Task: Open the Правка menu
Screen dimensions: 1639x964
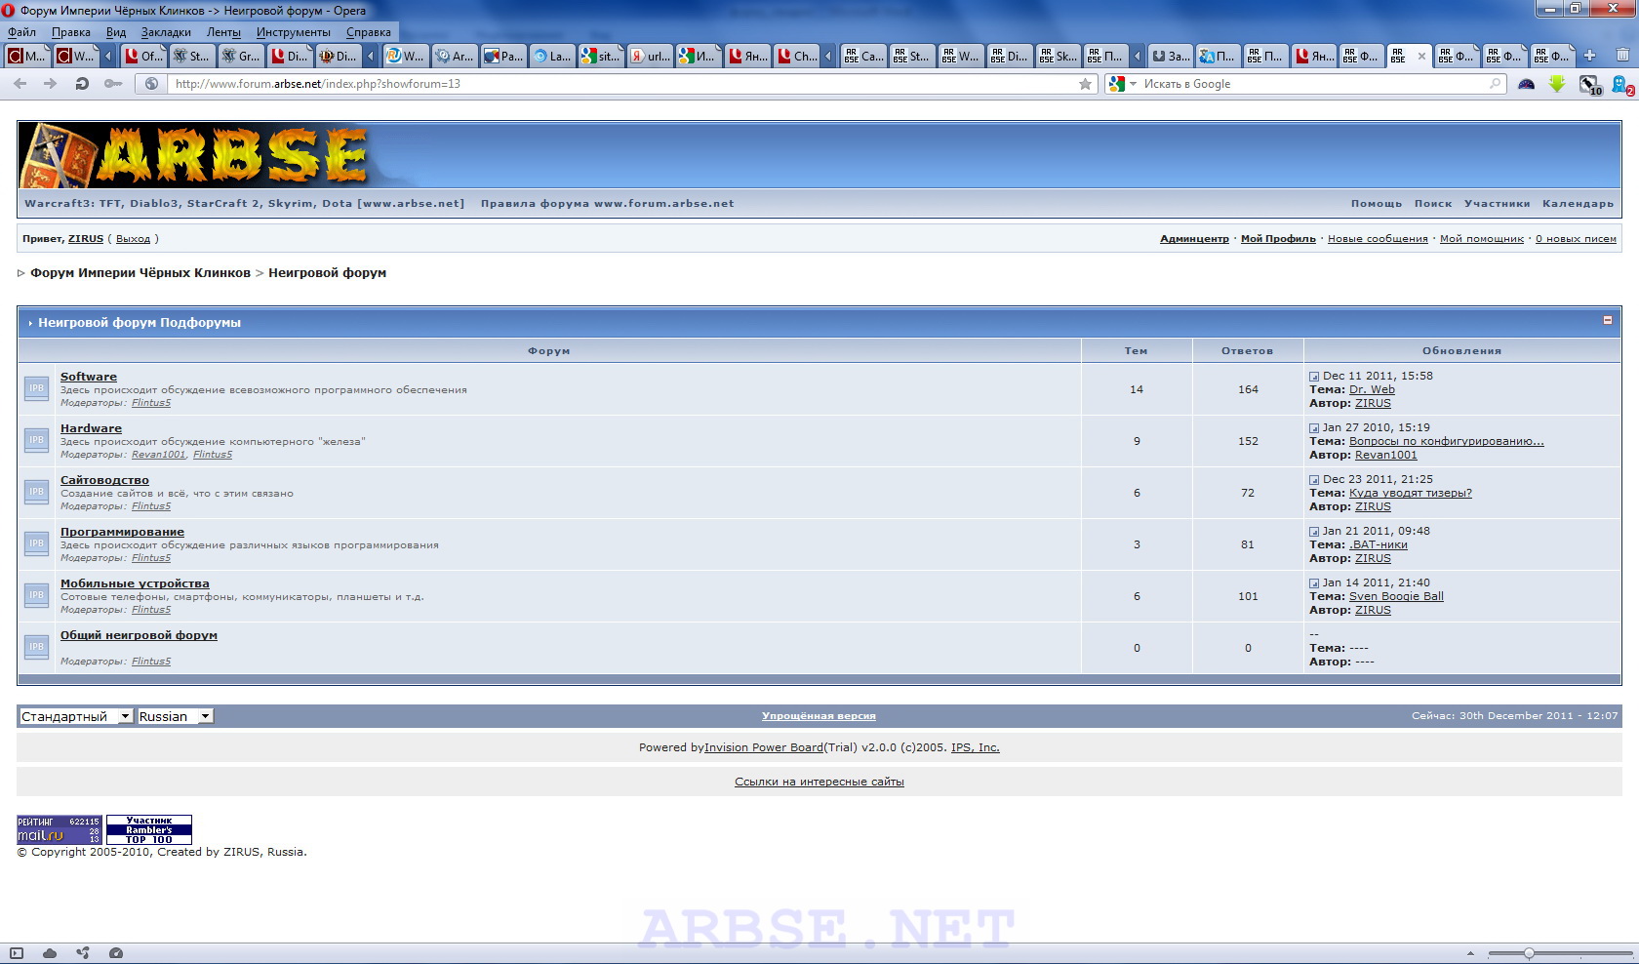Action: [x=71, y=32]
